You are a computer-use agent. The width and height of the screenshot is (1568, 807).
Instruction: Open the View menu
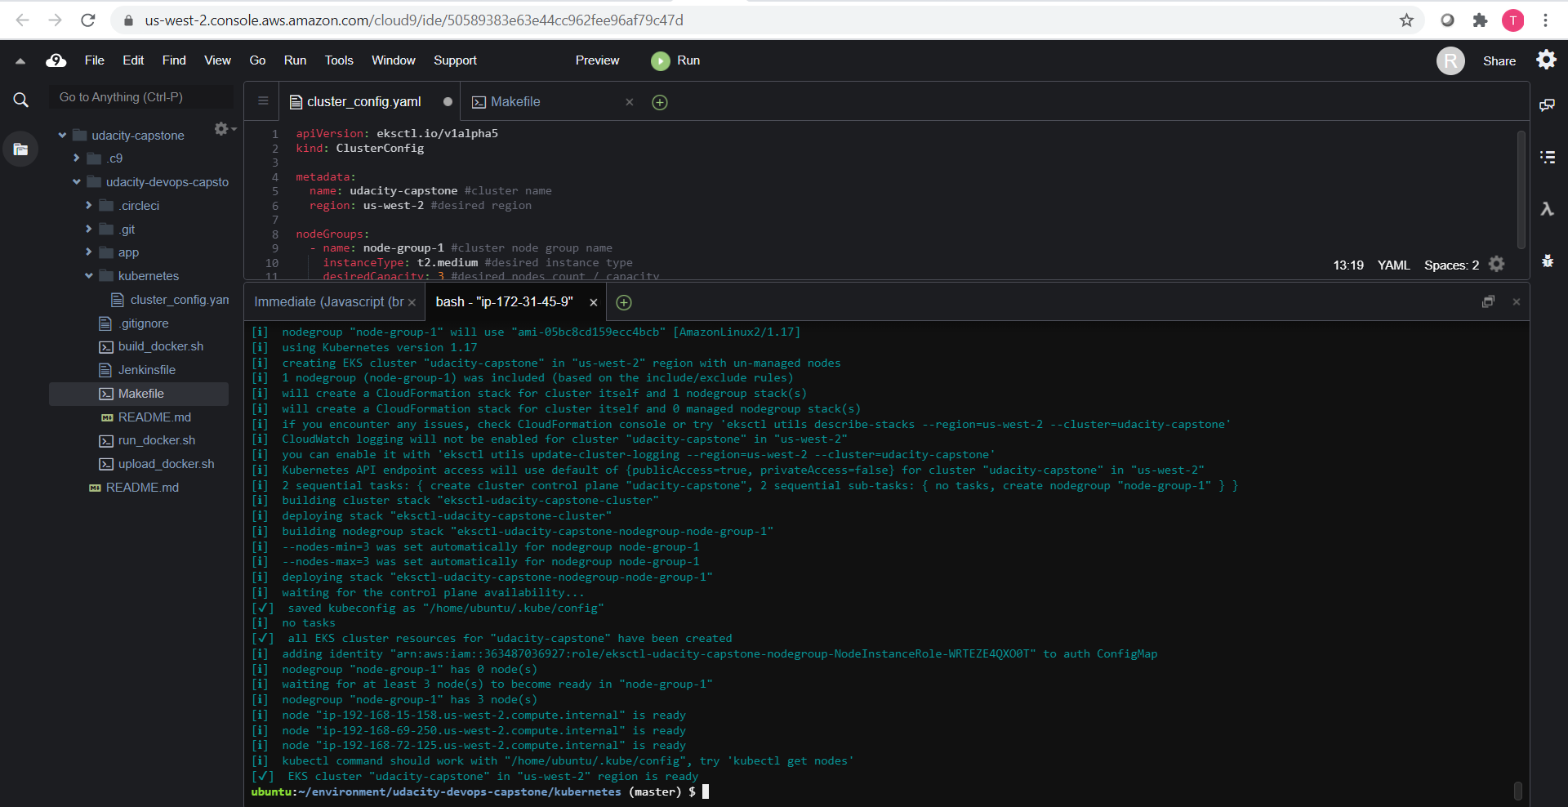217,60
